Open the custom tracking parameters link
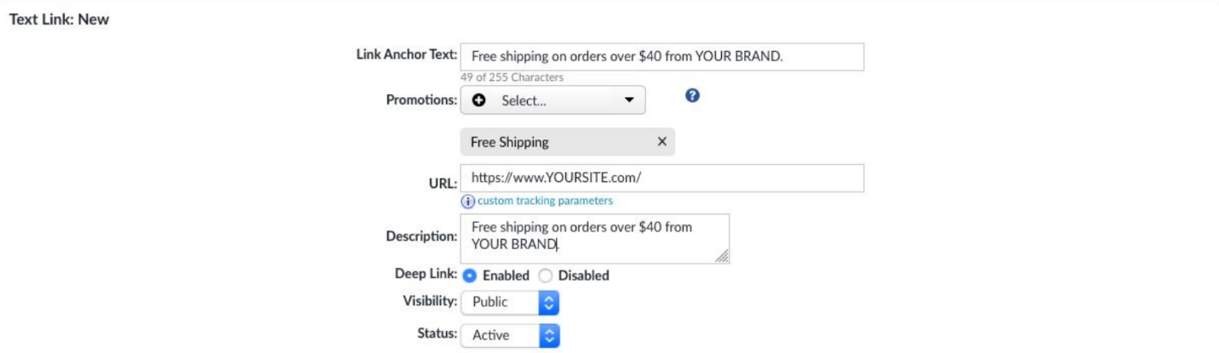This screenshot has width=1219, height=353. pos(545,202)
